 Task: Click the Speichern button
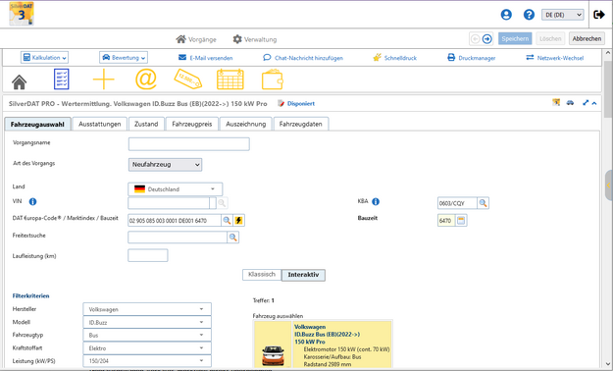515,38
